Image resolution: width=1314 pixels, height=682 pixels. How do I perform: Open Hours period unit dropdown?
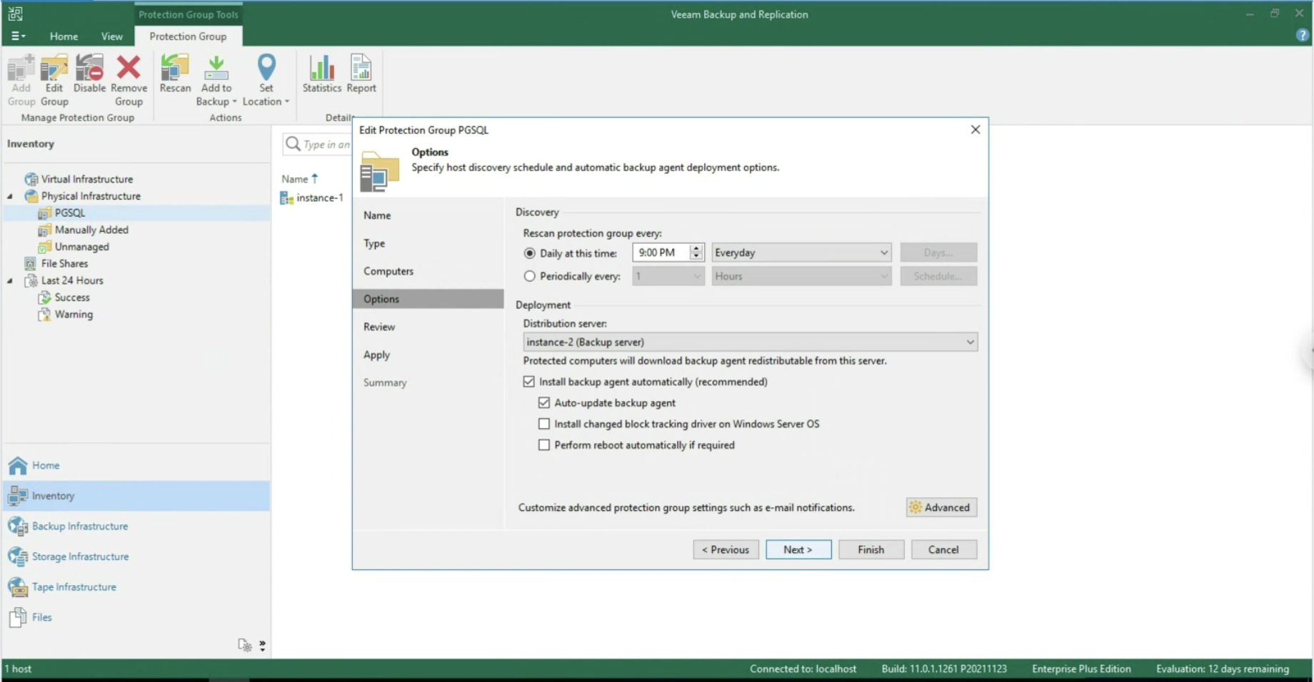801,276
